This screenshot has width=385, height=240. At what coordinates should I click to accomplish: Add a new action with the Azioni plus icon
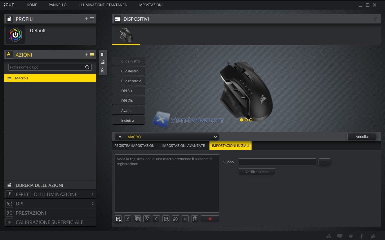pyautogui.click(x=86, y=55)
